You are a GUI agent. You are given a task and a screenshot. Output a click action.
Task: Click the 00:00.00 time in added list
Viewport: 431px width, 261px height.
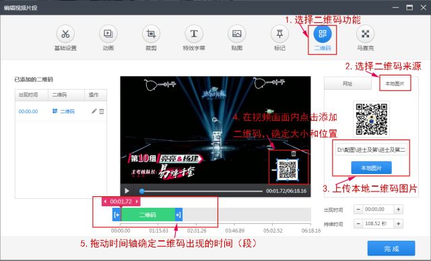tap(28, 111)
